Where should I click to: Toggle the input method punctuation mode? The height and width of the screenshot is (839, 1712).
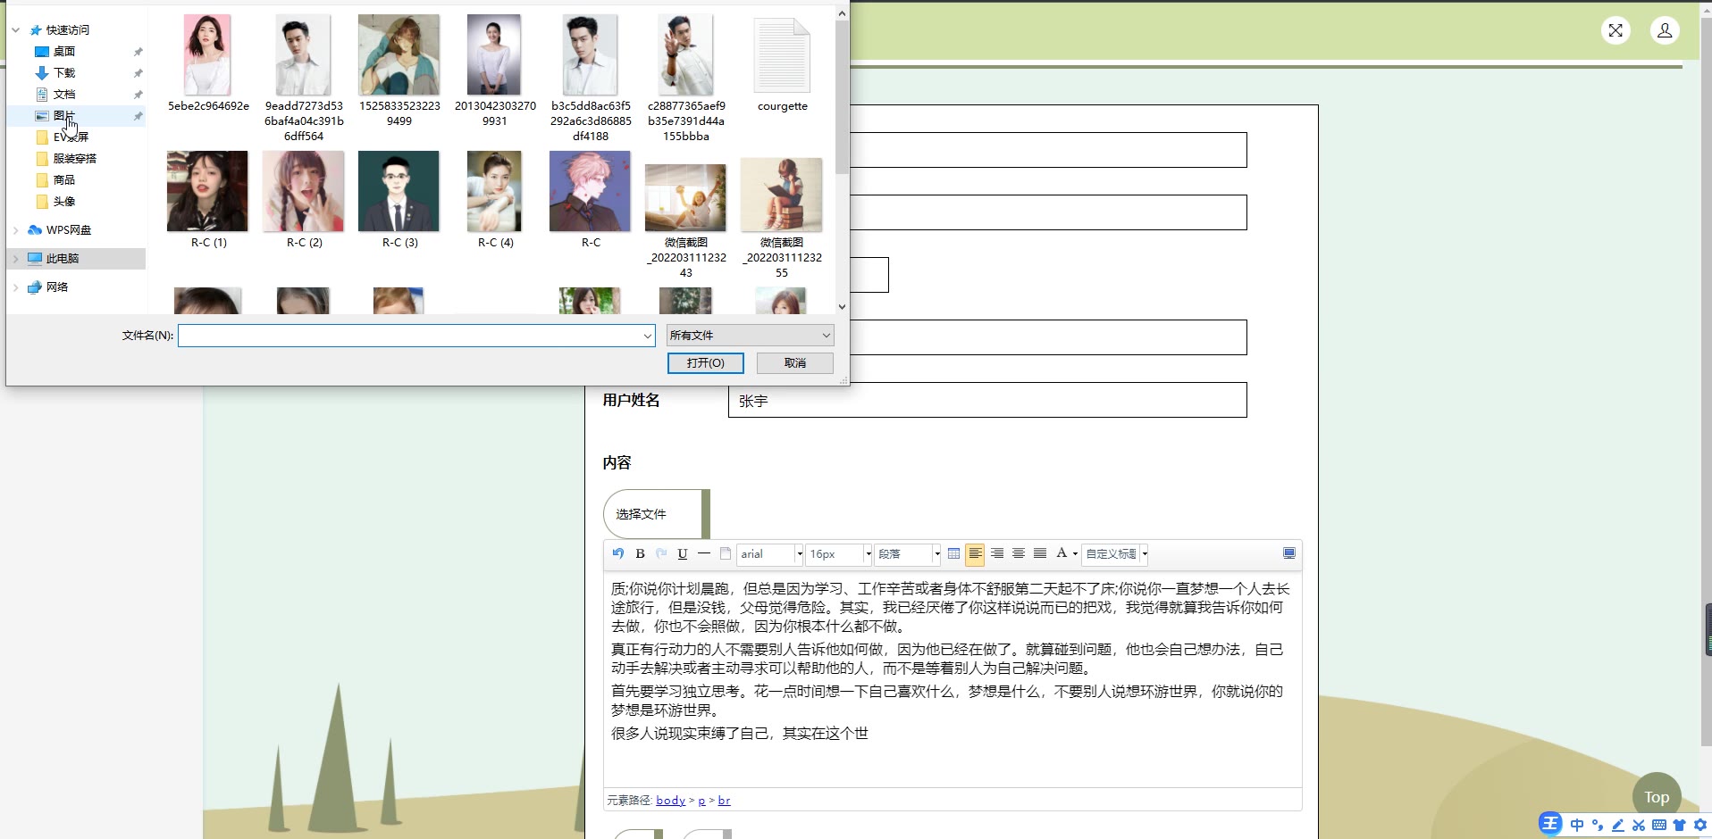(x=1598, y=825)
